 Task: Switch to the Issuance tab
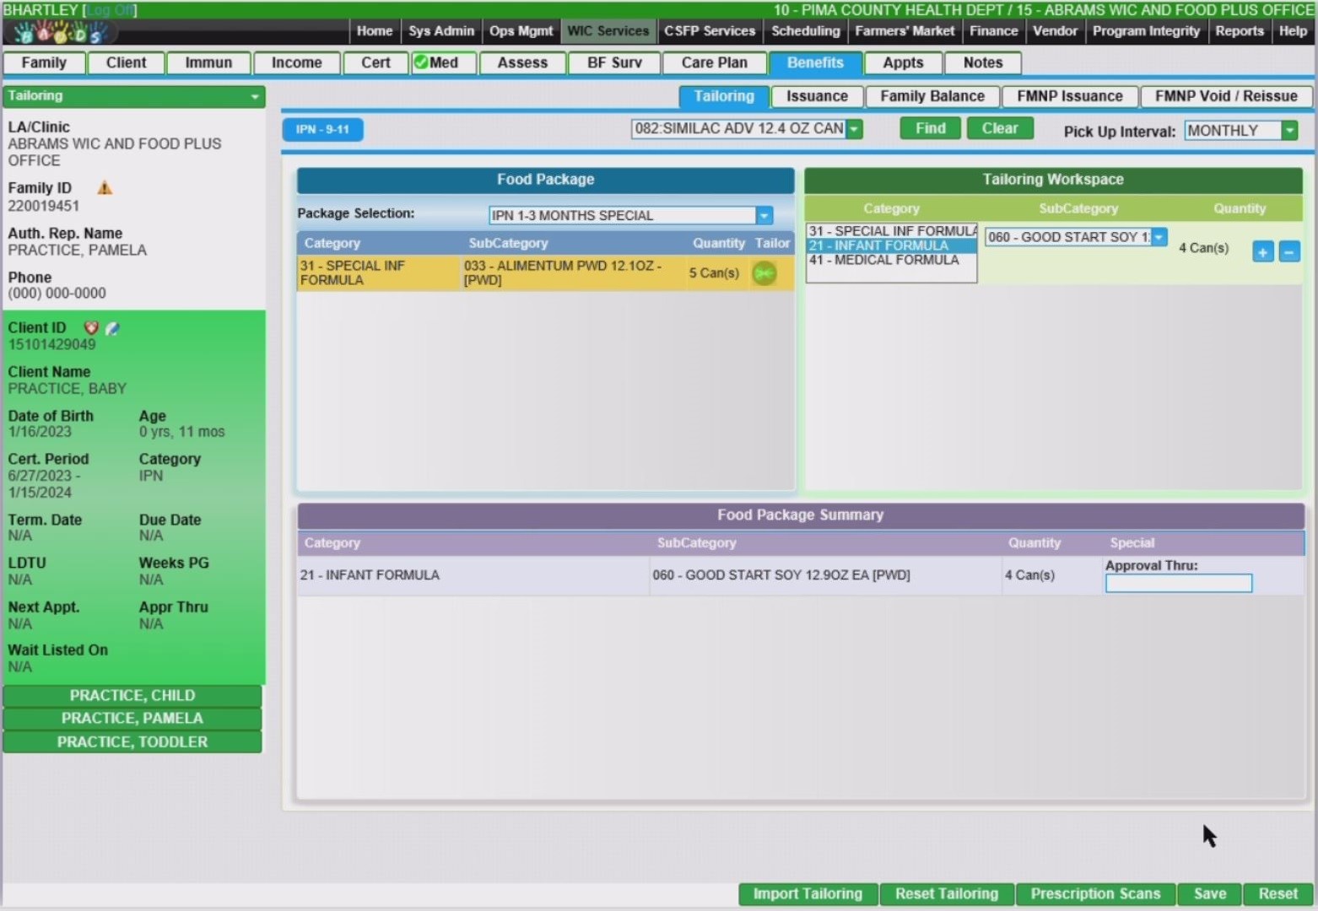tap(816, 96)
